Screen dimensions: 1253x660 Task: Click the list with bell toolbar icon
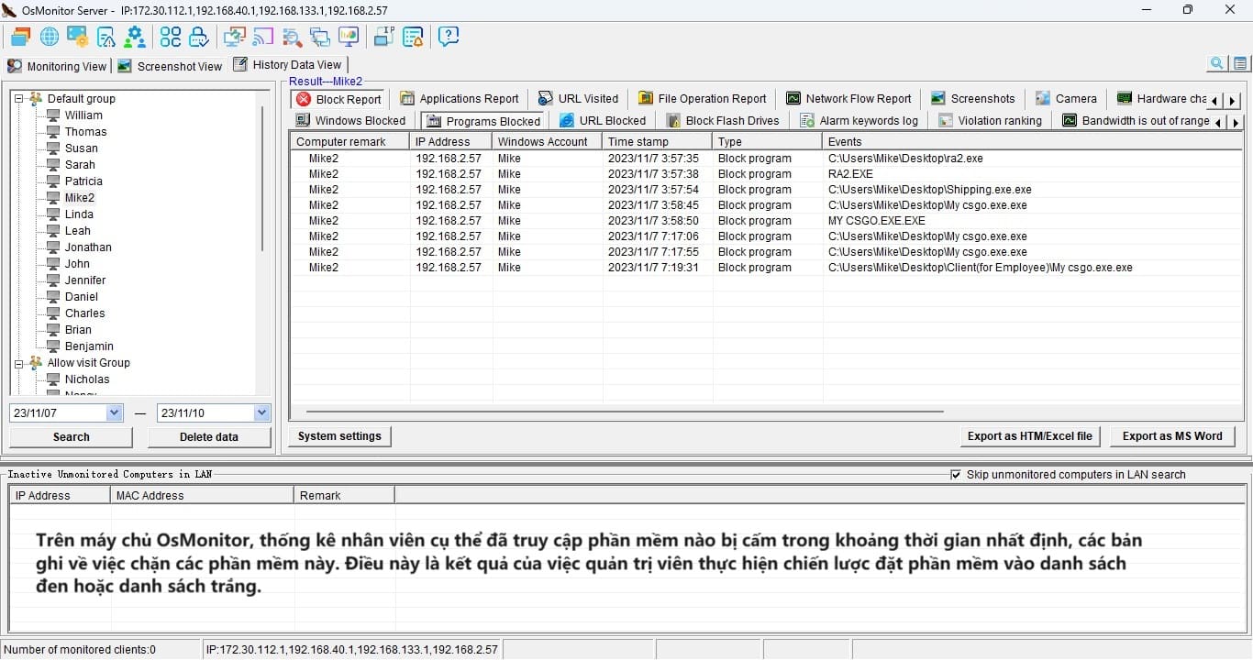click(413, 37)
